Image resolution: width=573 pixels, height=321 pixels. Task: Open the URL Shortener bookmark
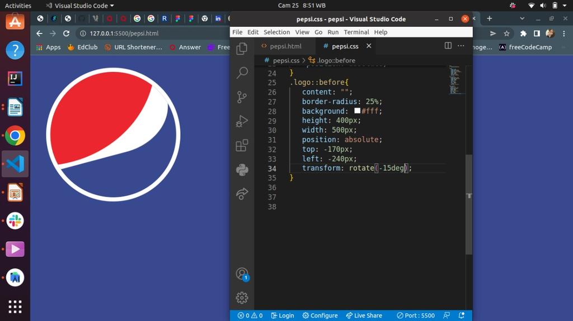(133, 47)
